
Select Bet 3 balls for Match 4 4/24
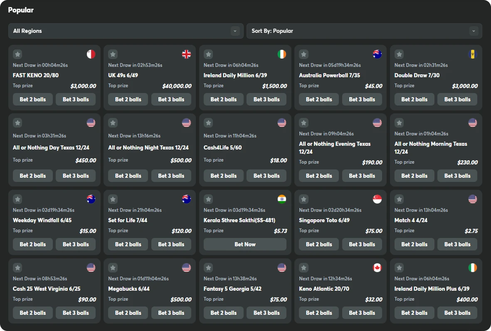(457, 244)
